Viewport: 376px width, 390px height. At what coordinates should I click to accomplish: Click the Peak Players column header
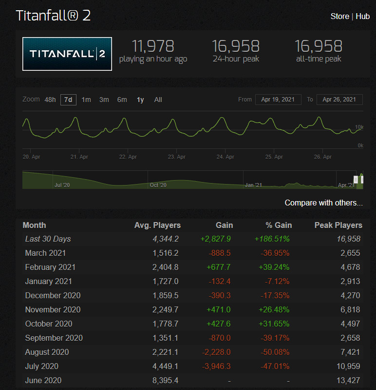[338, 225]
